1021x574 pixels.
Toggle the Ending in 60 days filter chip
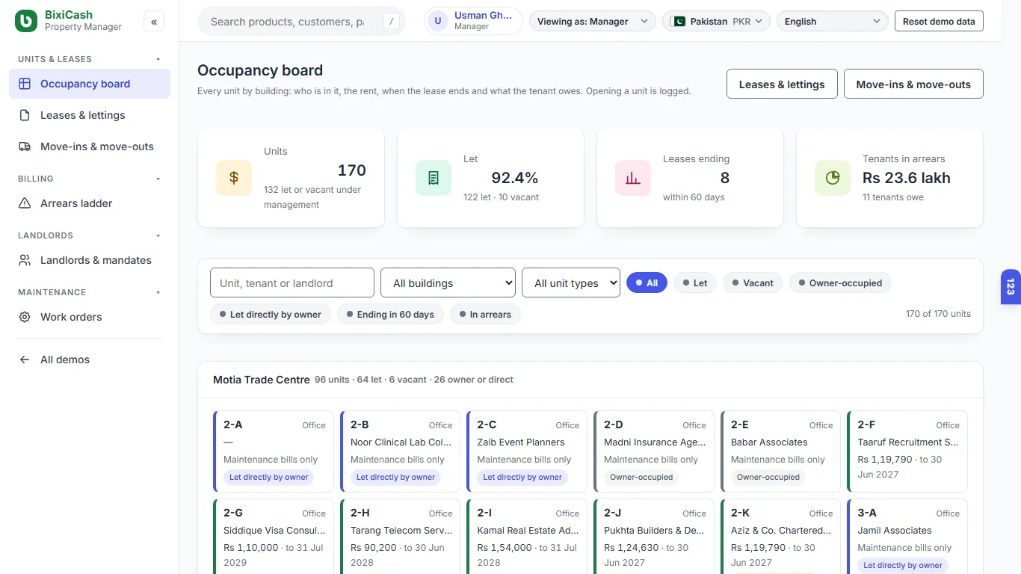(x=390, y=314)
